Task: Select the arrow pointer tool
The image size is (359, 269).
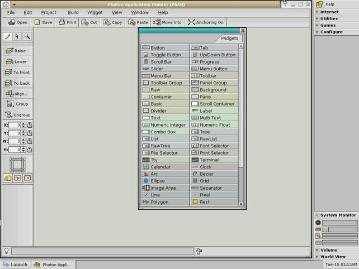Action: coord(17,37)
